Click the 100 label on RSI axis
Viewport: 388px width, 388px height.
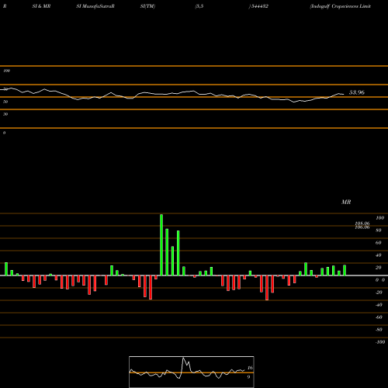pos(6,71)
